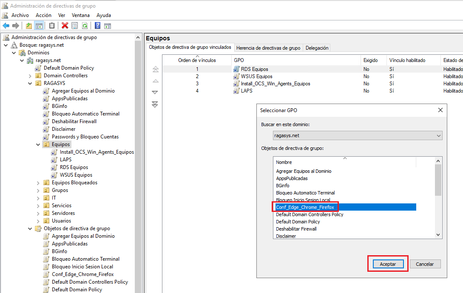Open the parent container with the Up icon
The width and height of the screenshot is (463, 293).
28,25
